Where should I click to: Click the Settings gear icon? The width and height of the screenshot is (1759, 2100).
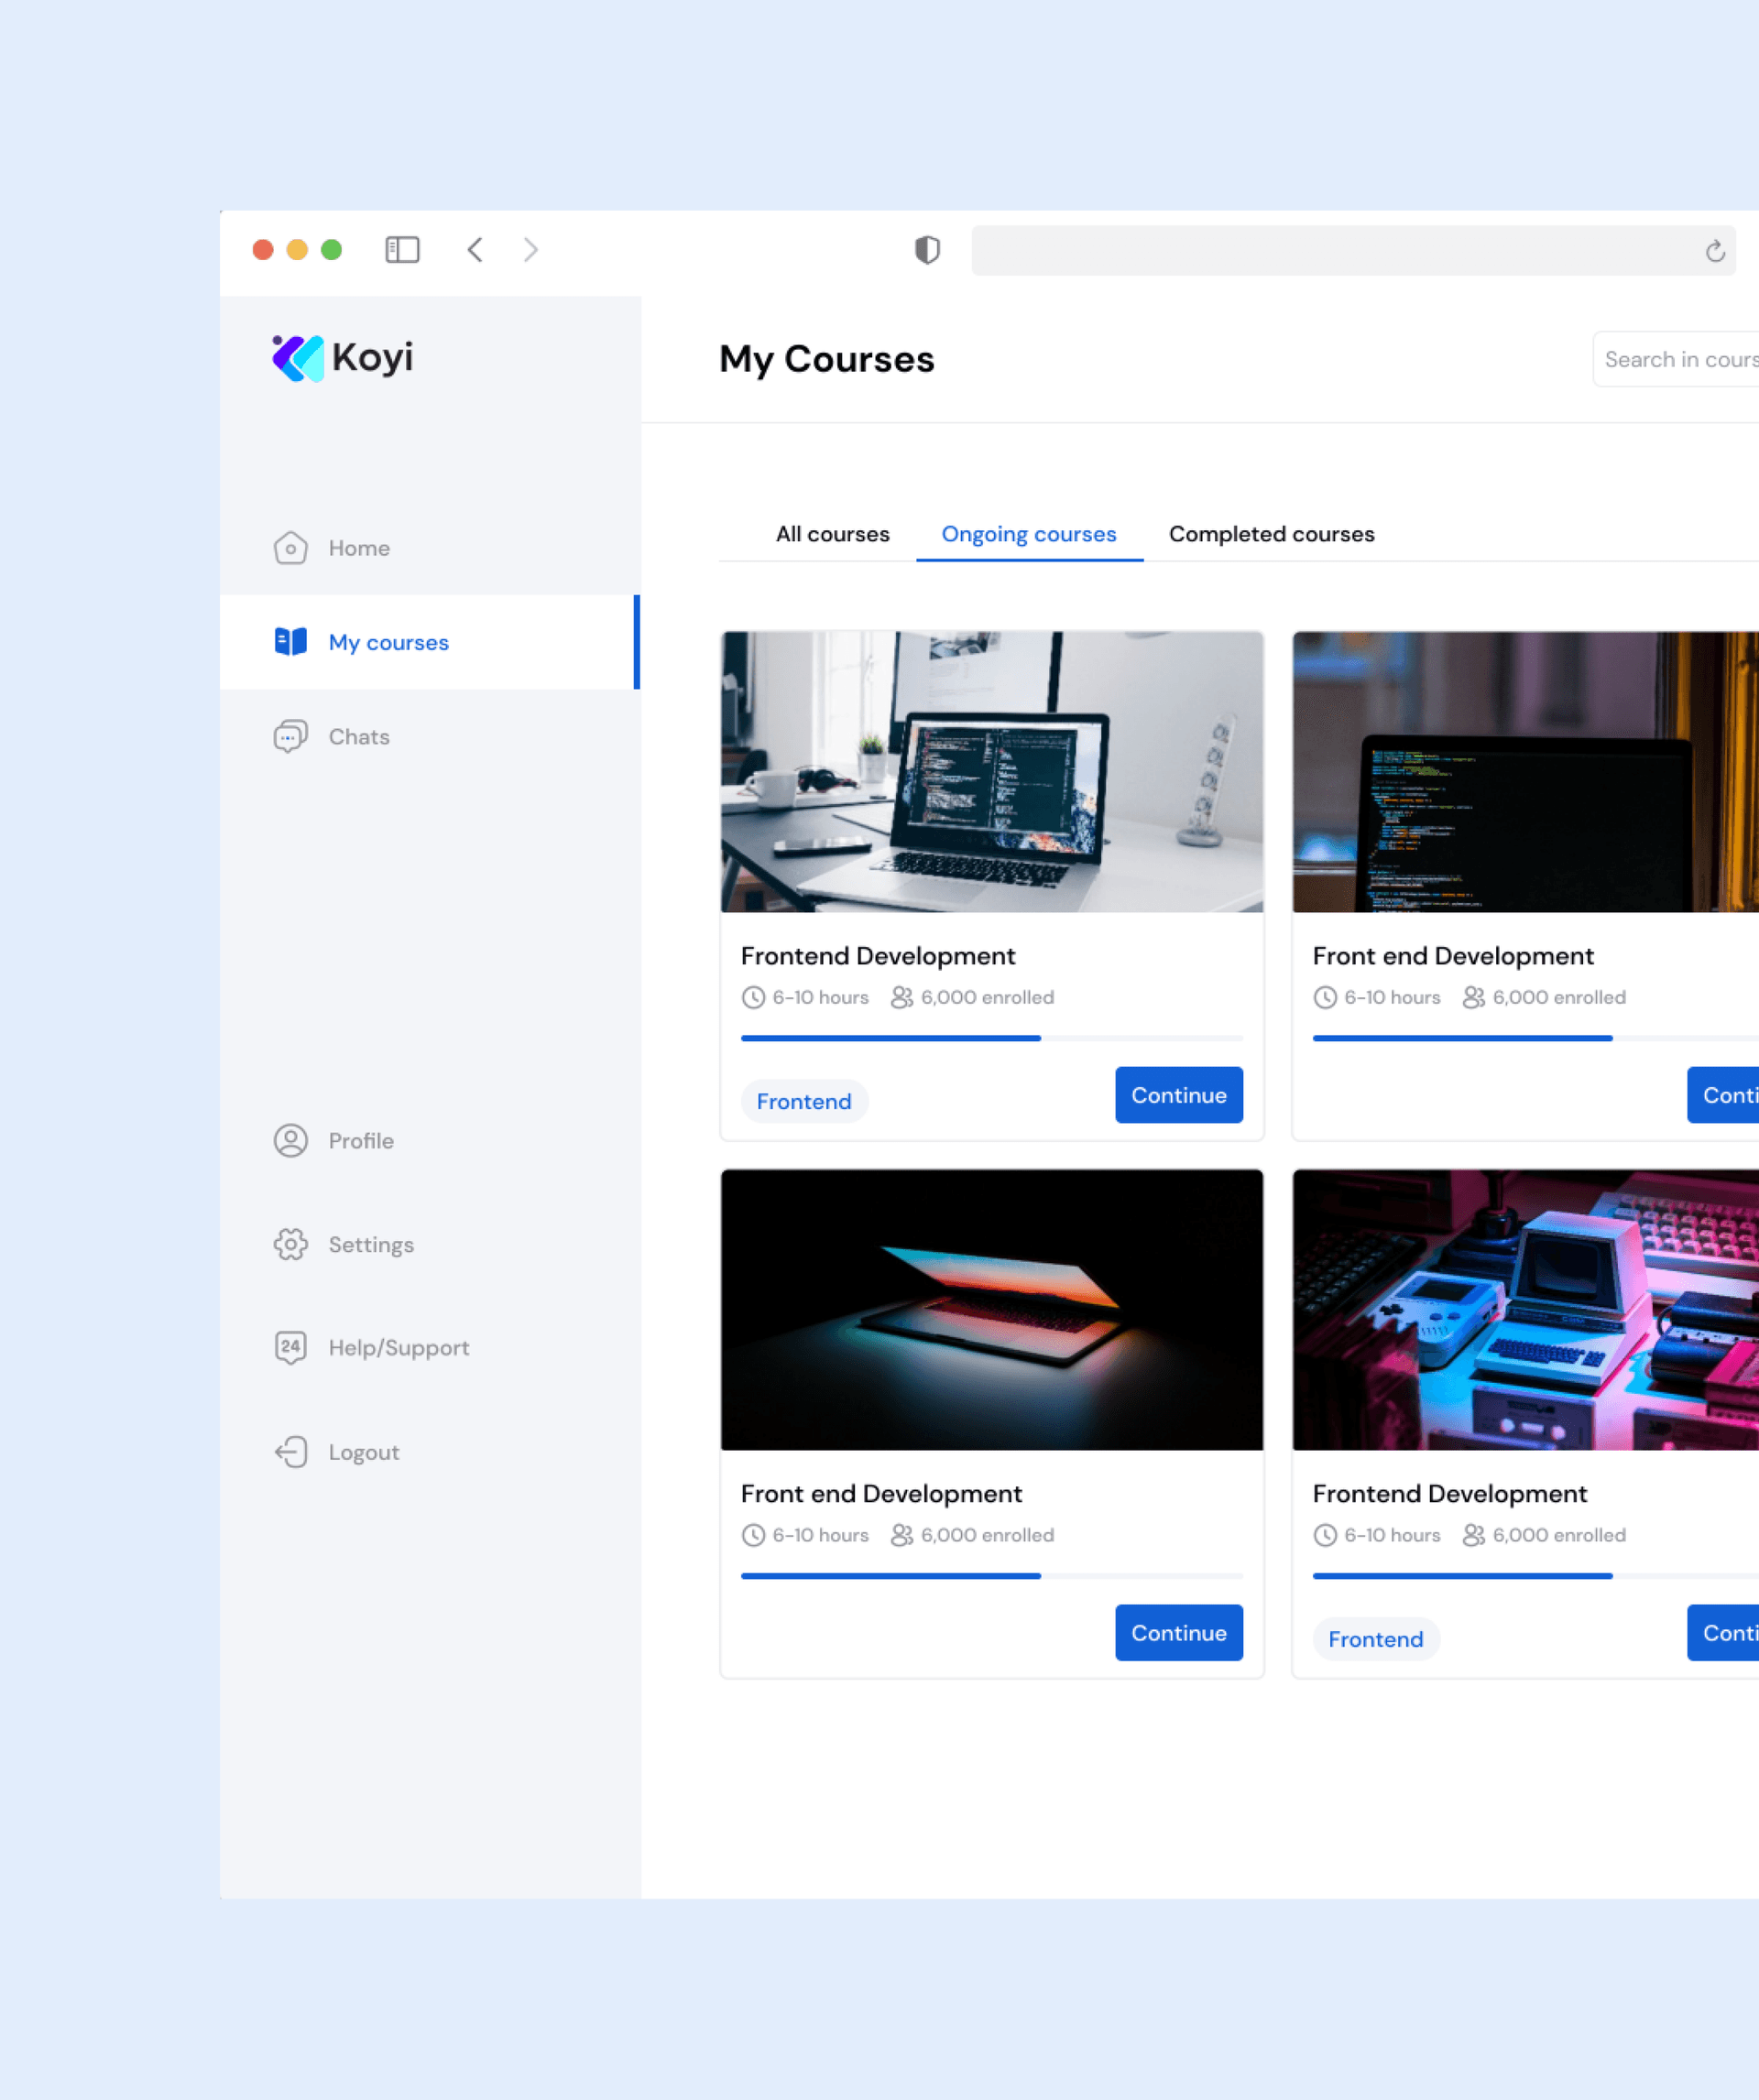tap(290, 1245)
